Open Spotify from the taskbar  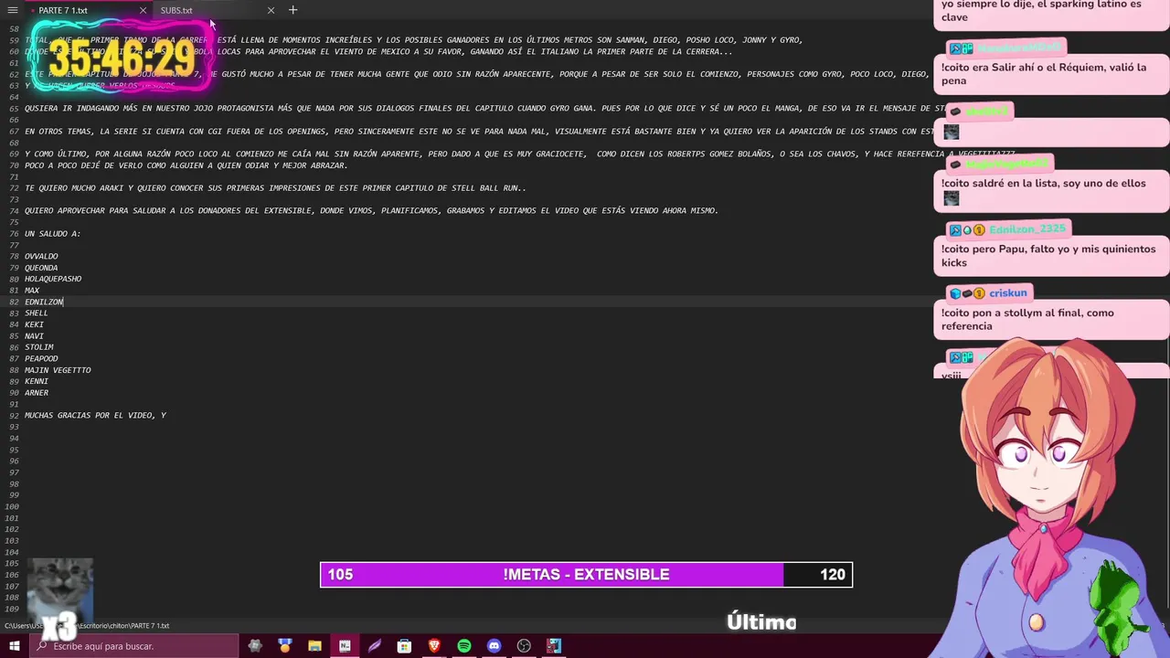(464, 646)
